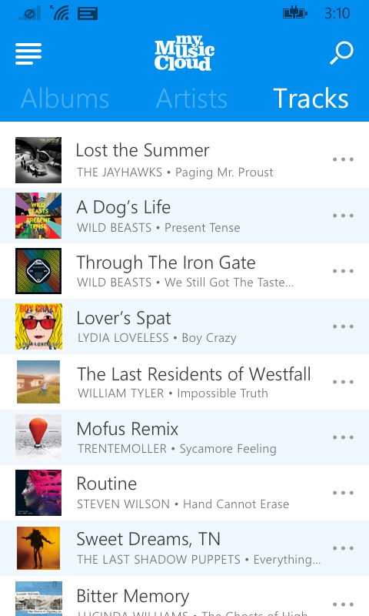Open options for A Dog's Life

pyautogui.click(x=343, y=216)
